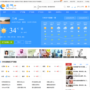Open the 儿子差2分考上清华 news item
90x90 pixels.
click(x=80, y=76)
